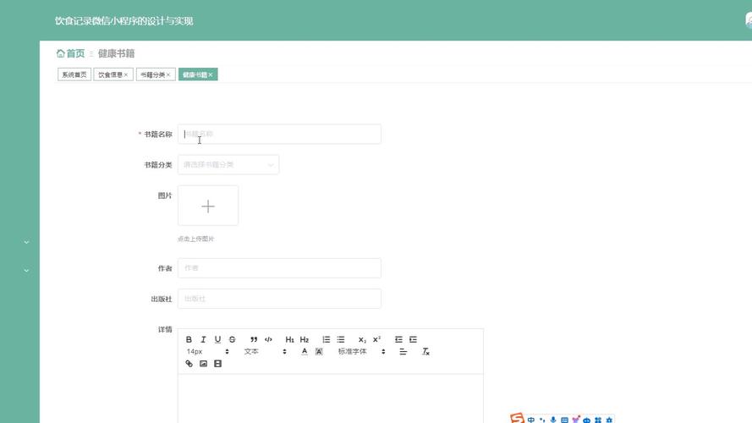The image size is (752, 423).
Task: Click the insert video icon in editor
Action: click(x=217, y=364)
